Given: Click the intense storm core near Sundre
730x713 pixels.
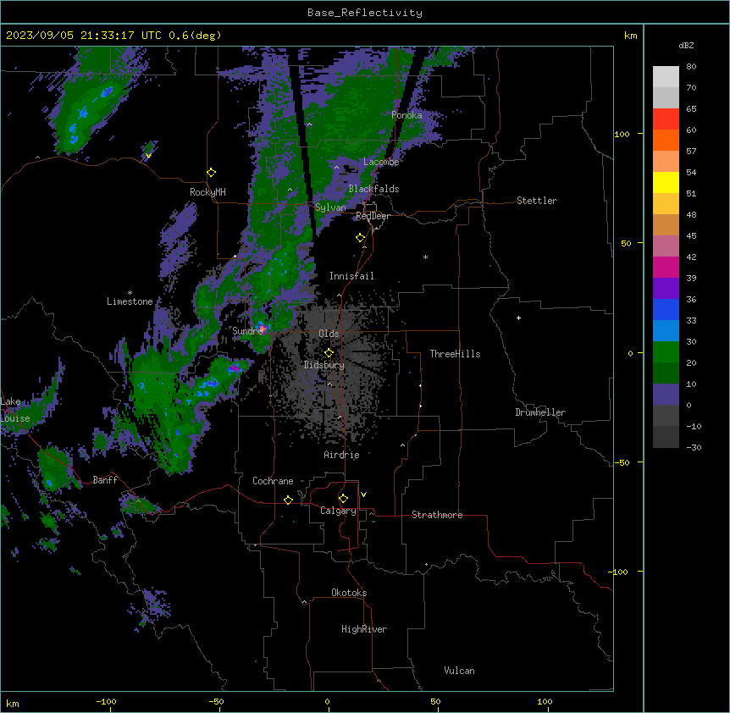Looking at the screenshot, I should 263,329.
